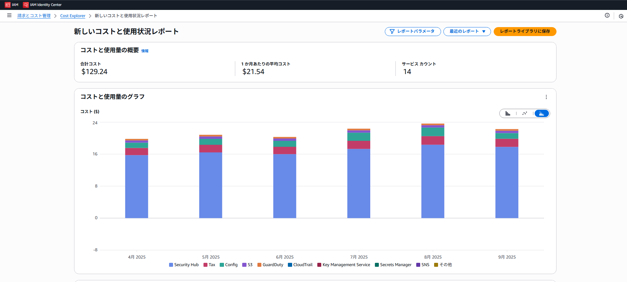
Task: Expand the 最近のレポート dropdown
Action: pos(467,31)
